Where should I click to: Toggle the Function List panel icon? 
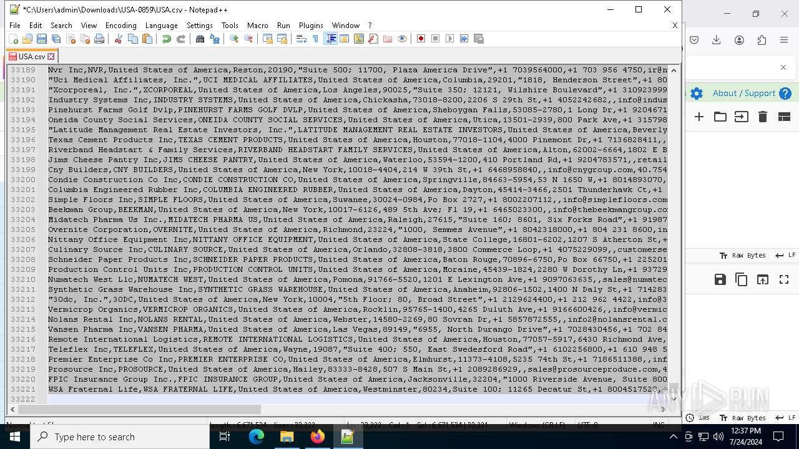click(373, 39)
